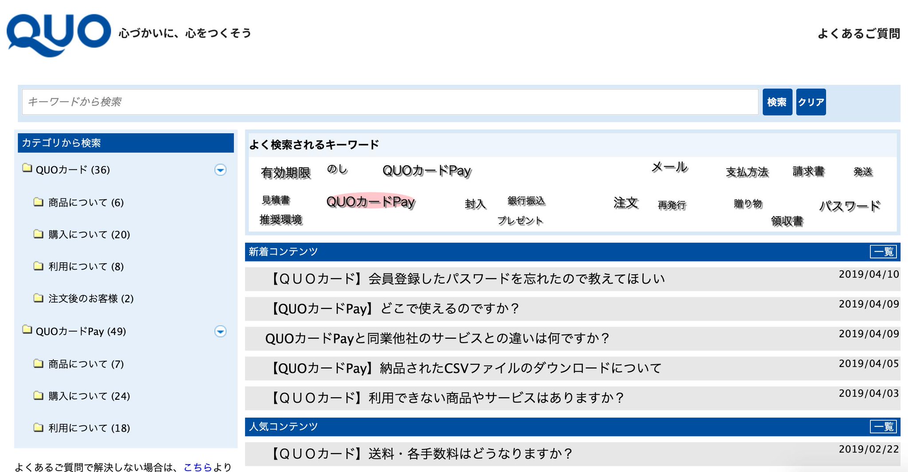Open 一覧 for 人気コンテンツ

pos(883,427)
